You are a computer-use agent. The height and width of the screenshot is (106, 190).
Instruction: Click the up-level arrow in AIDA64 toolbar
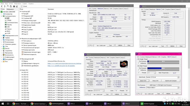(x=8, y=6)
